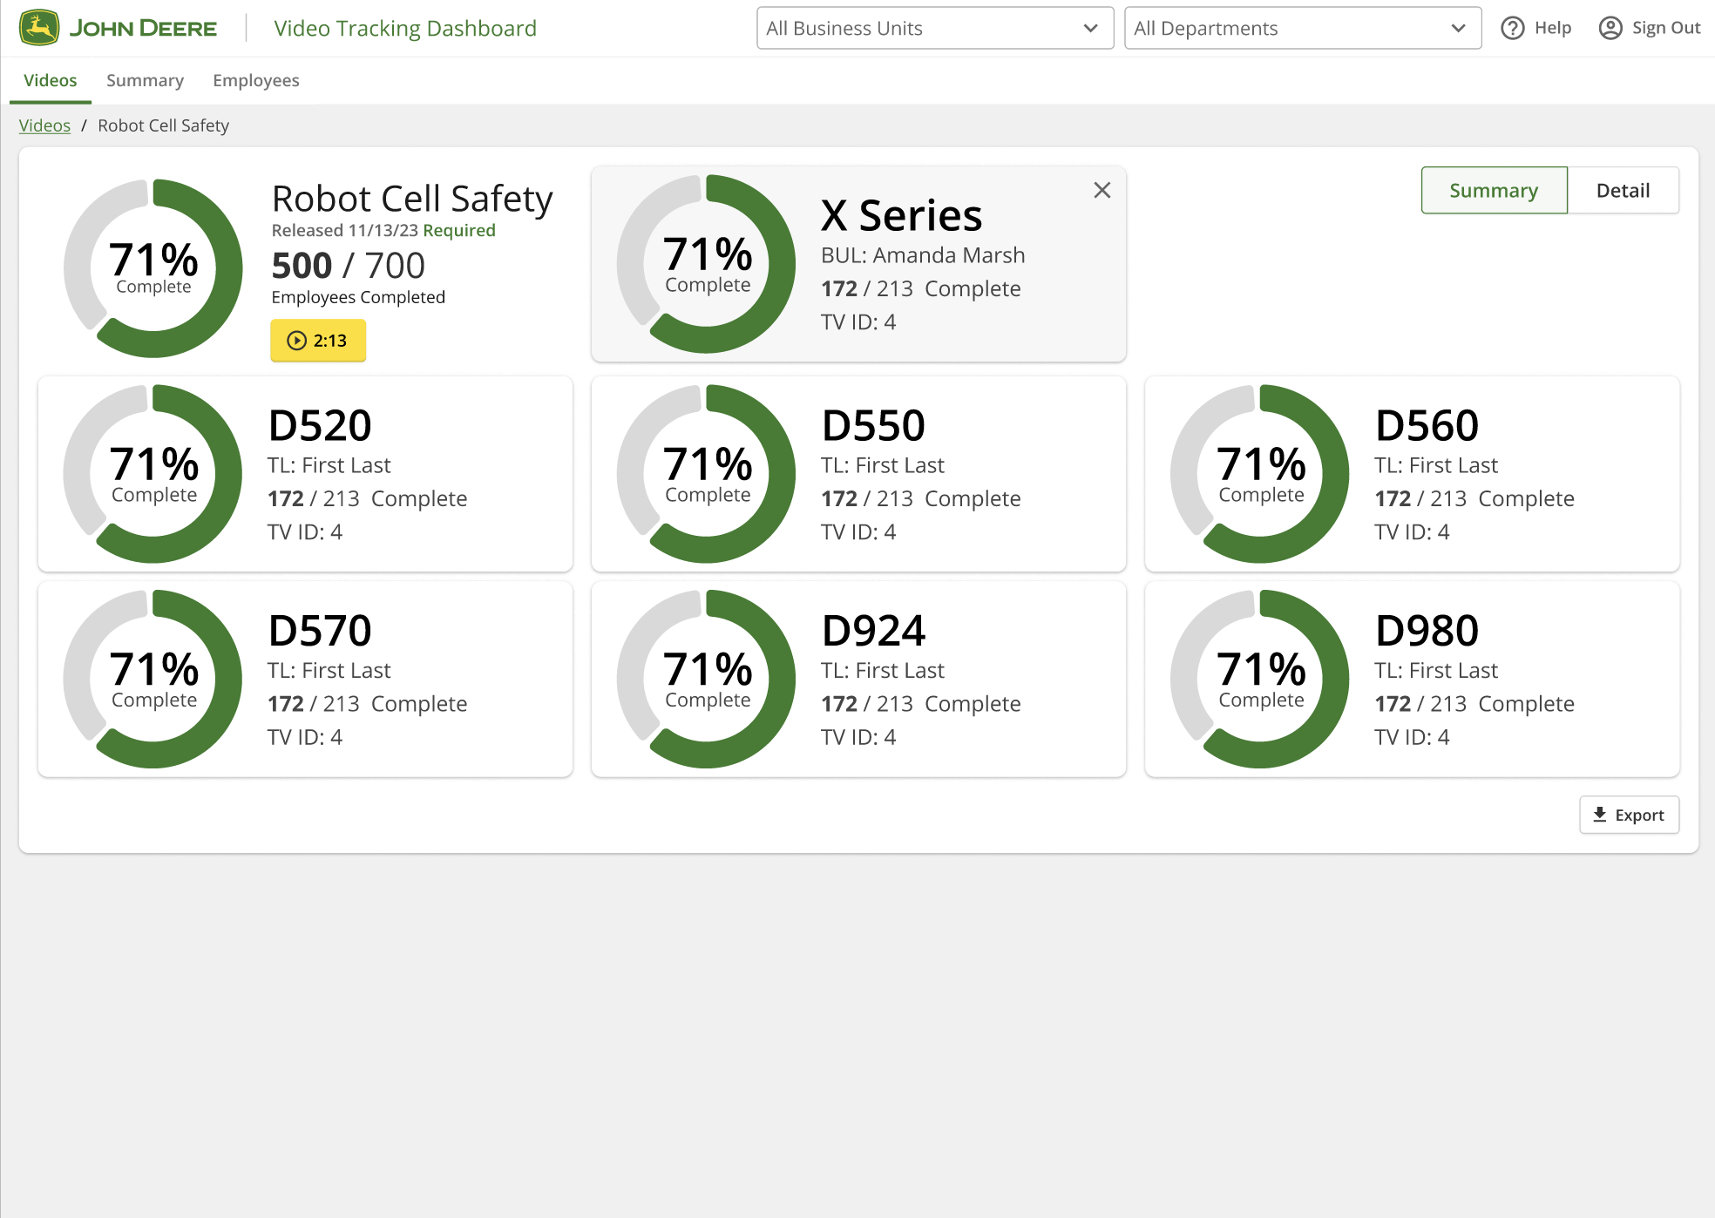The height and width of the screenshot is (1218, 1715).
Task: Click TV ID: 4 in X Series card
Action: tap(858, 322)
